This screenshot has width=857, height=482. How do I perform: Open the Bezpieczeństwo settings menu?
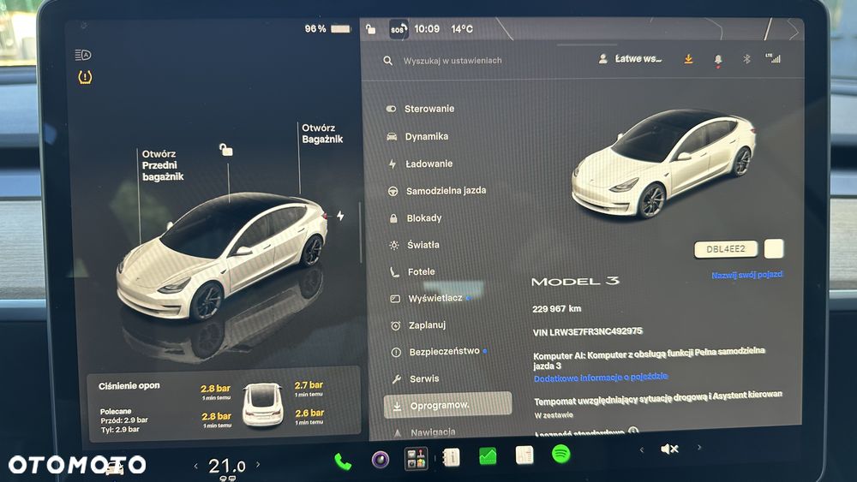[440, 352]
